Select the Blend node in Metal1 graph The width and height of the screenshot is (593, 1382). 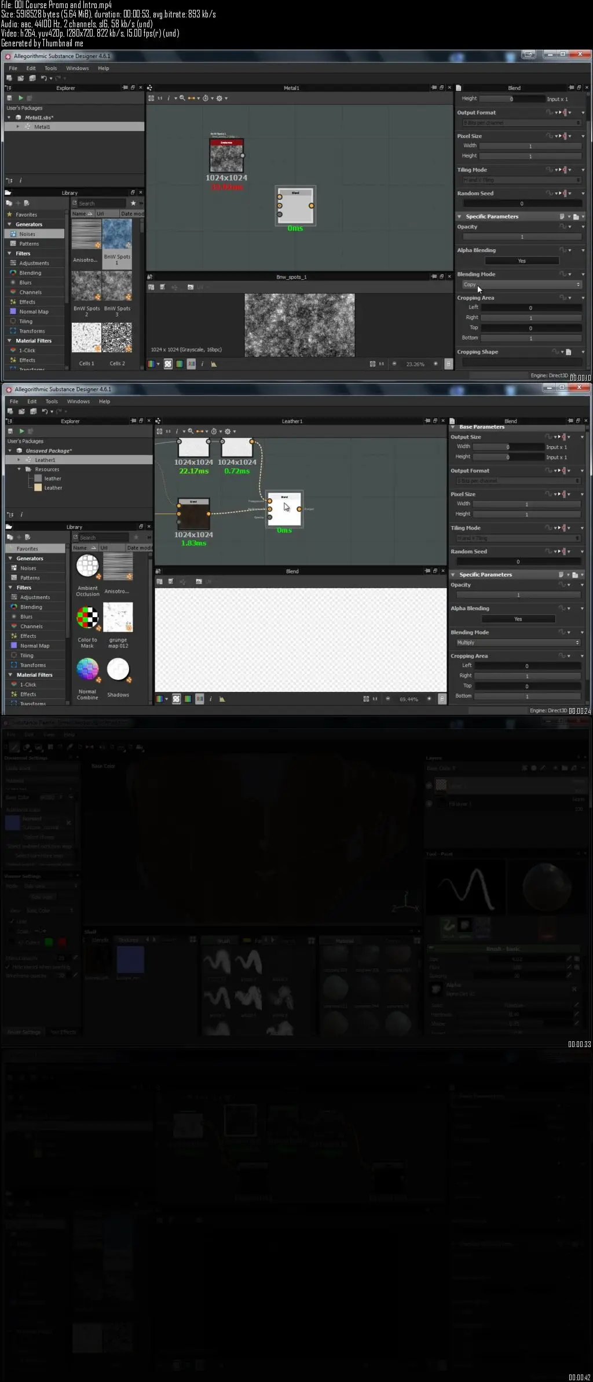point(295,206)
